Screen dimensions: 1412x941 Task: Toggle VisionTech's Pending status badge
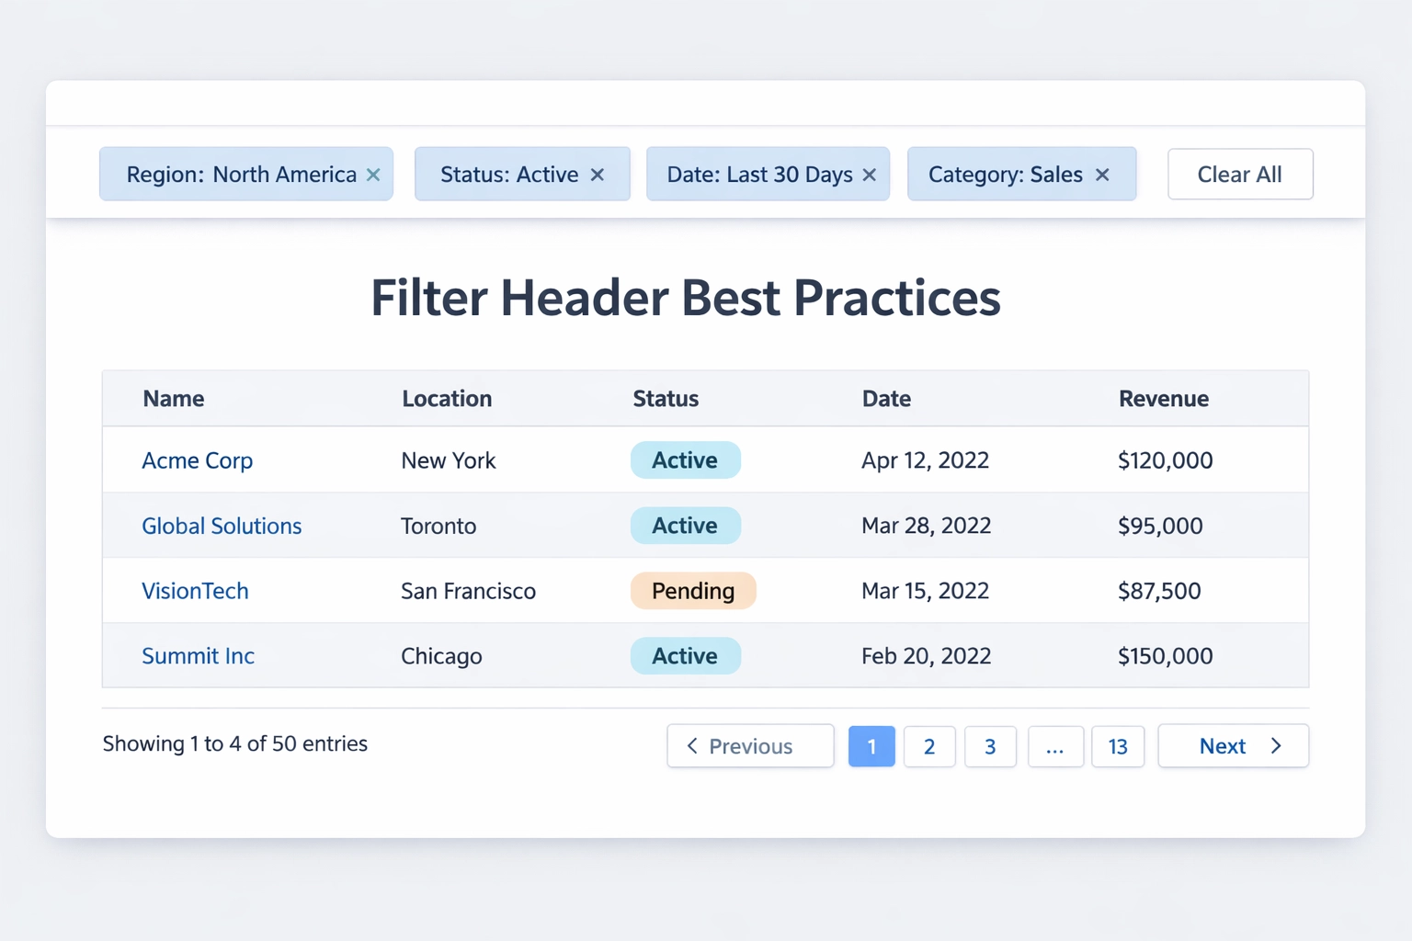point(693,591)
